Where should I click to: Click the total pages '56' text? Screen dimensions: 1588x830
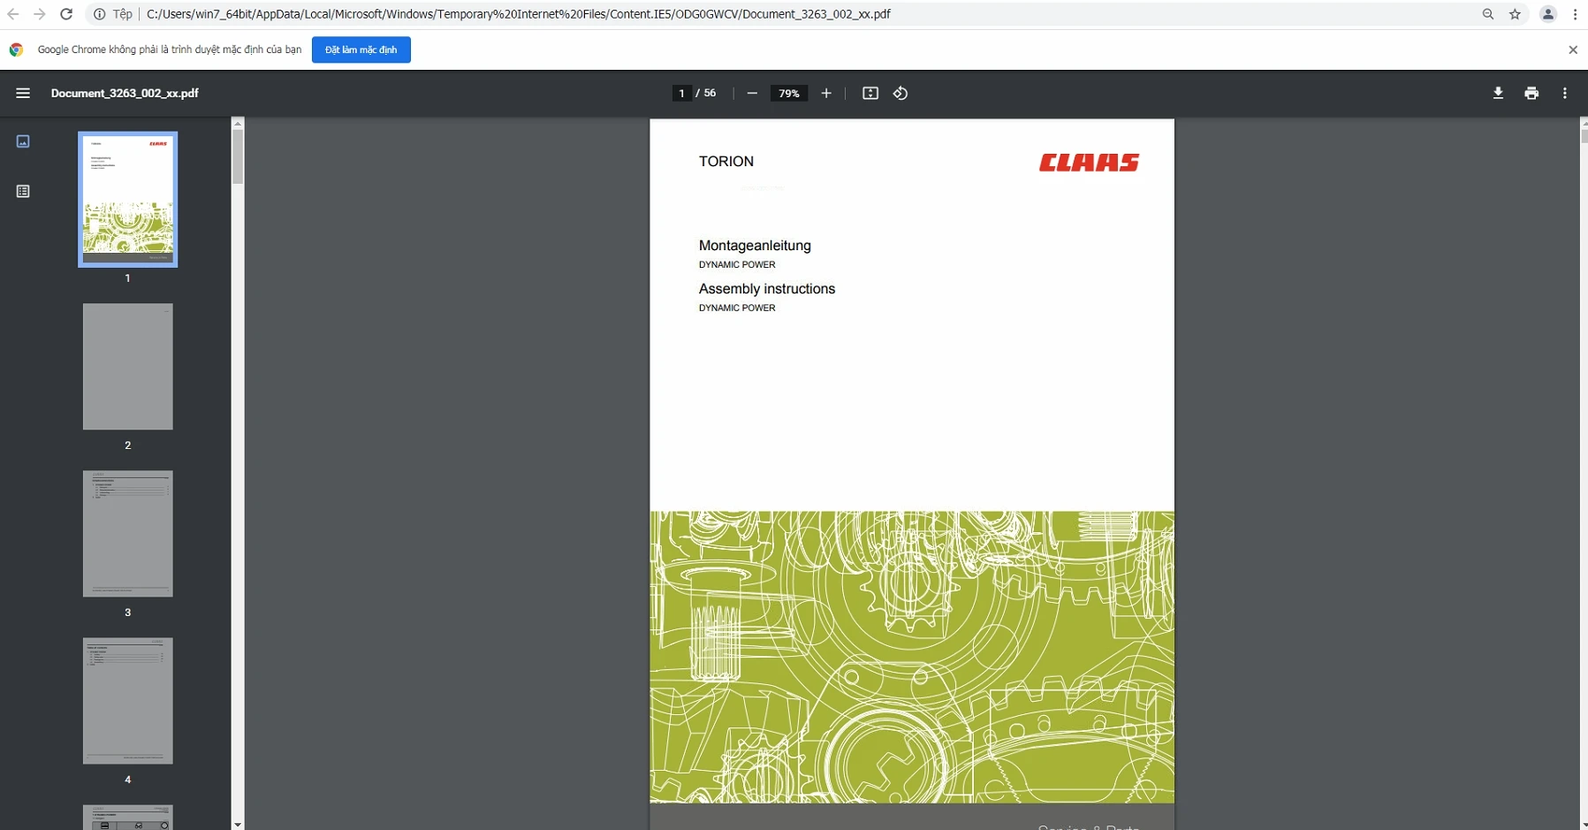click(710, 93)
